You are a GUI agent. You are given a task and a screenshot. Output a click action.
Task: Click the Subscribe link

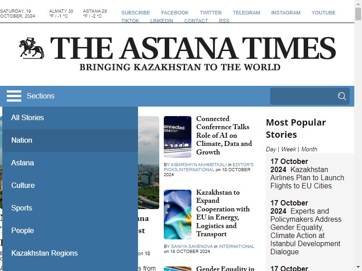tap(135, 13)
